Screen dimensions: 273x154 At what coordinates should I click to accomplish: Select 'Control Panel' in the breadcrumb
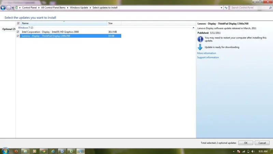(29, 8)
